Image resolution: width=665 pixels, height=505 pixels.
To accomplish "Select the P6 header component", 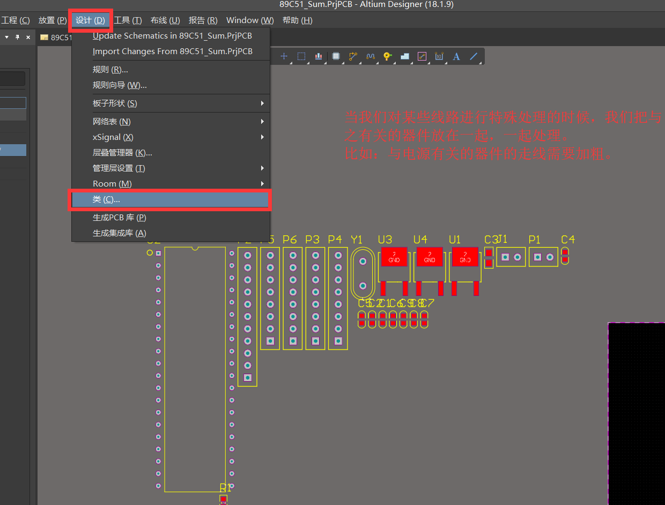I will click(293, 298).
